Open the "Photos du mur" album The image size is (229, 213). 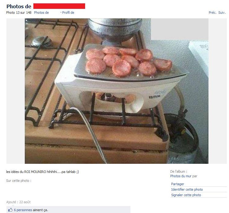181,176
